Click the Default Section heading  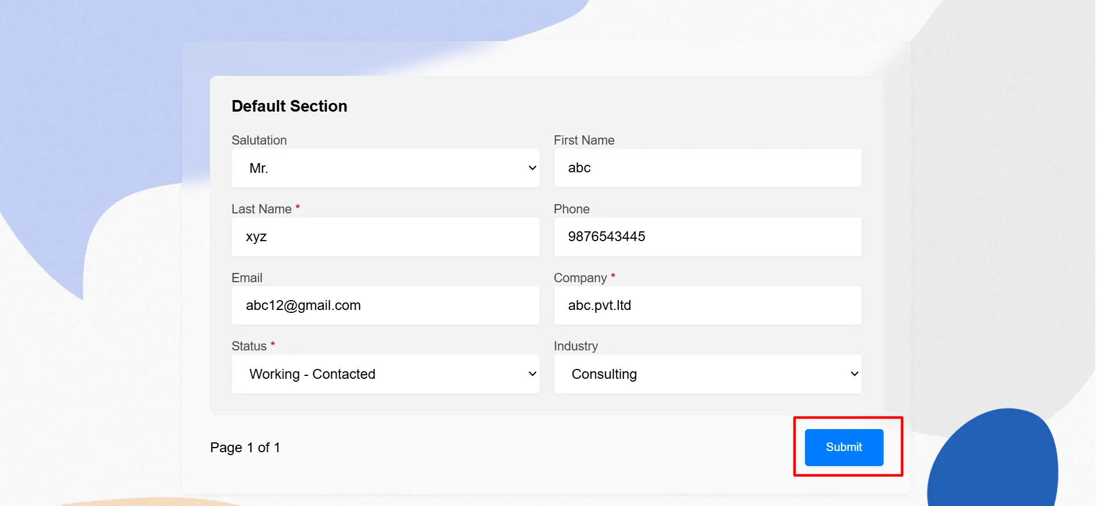[x=289, y=106]
